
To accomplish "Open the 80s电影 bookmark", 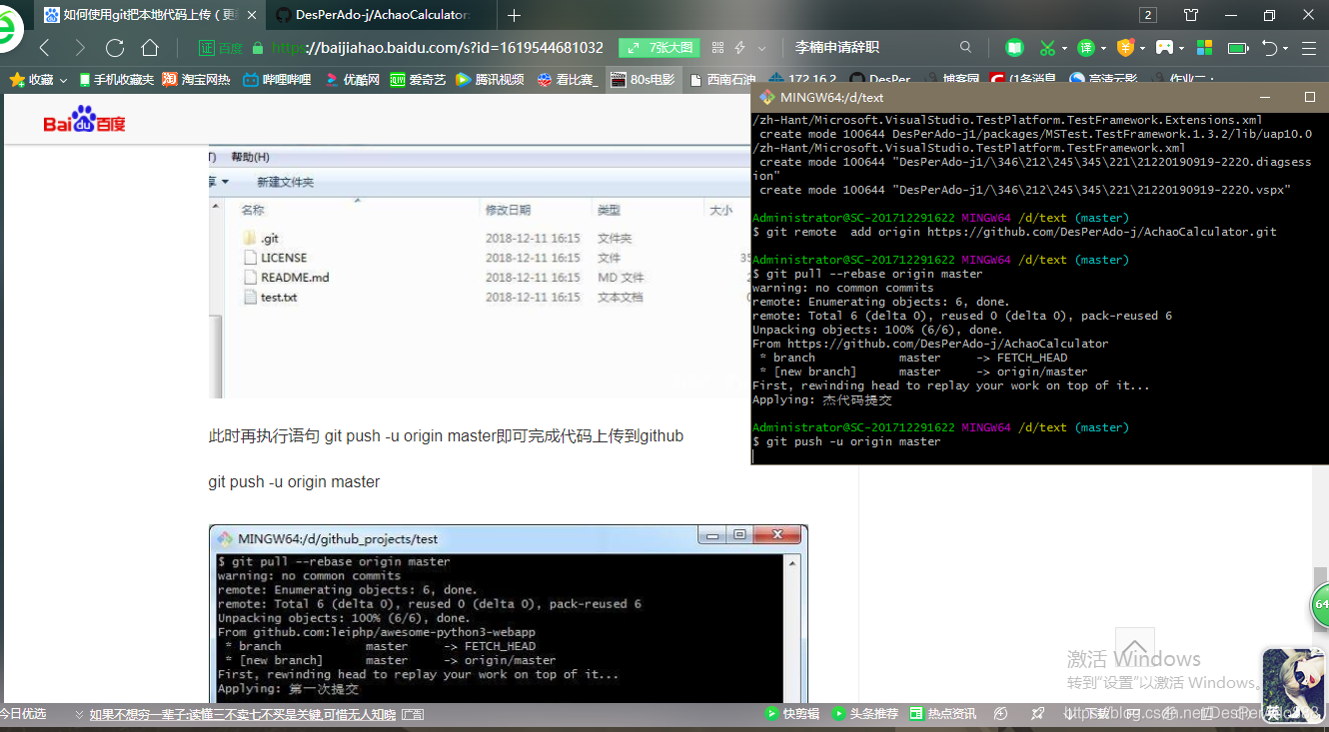I will [643, 79].
